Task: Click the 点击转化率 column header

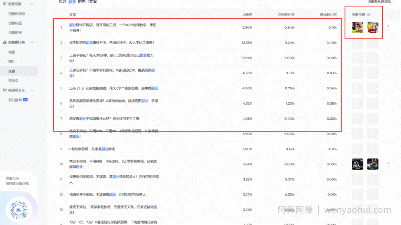Action: [x=286, y=15]
